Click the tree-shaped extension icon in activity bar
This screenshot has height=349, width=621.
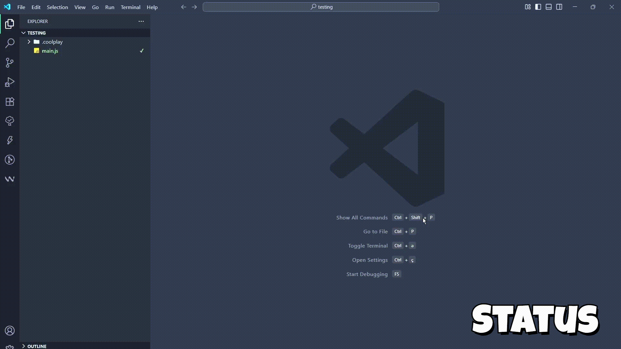point(10,121)
